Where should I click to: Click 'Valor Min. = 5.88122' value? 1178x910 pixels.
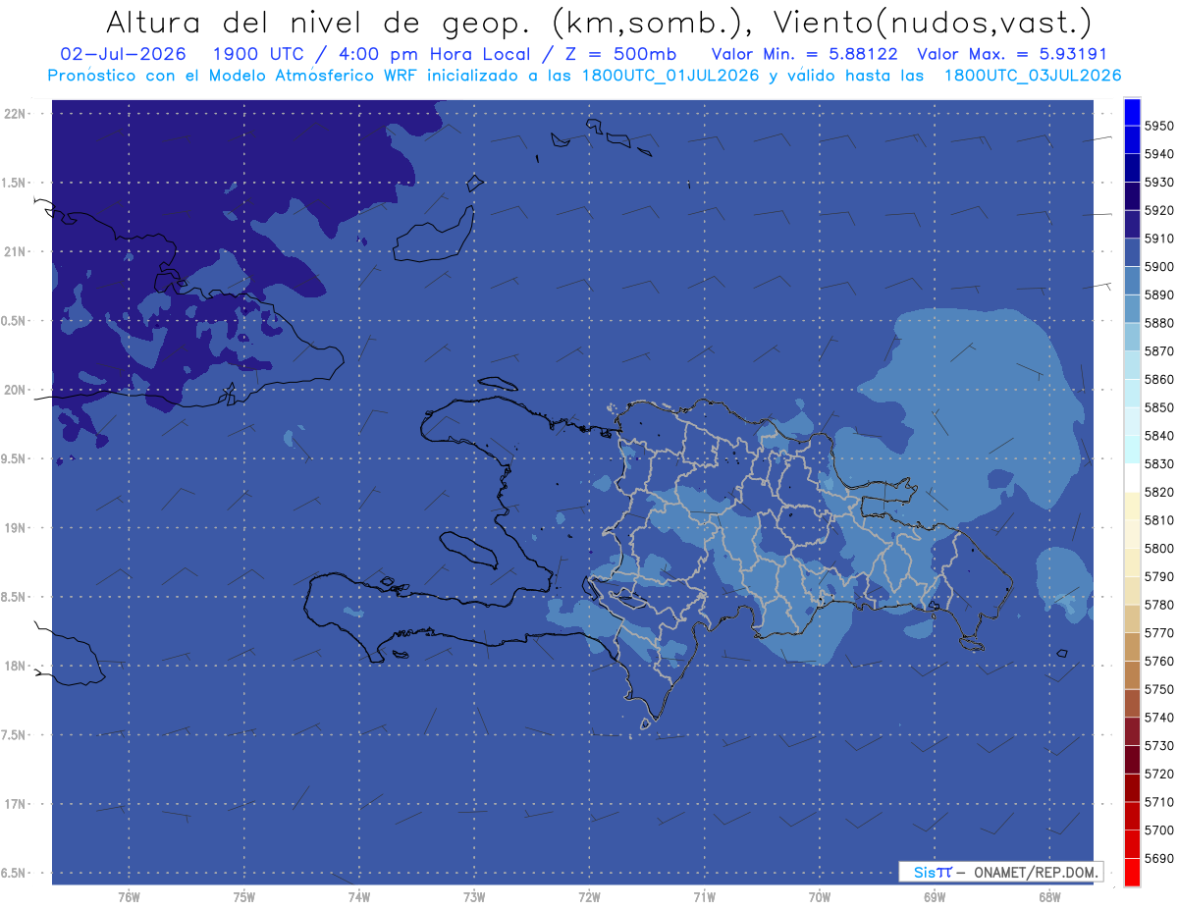pyautogui.click(x=804, y=54)
